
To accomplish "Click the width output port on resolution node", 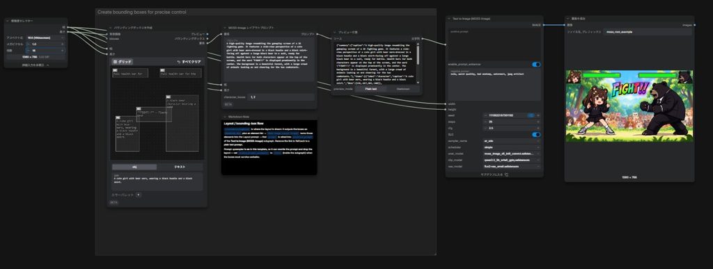I will pyautogui.click(x=68, y=27).
